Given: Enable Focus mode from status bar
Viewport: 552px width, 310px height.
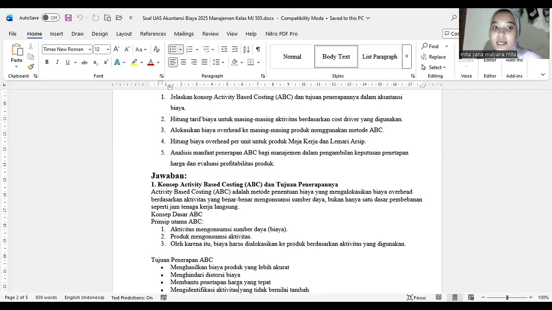Looking at the screenshot, I should pyautogui.click(x=416, y=298).
